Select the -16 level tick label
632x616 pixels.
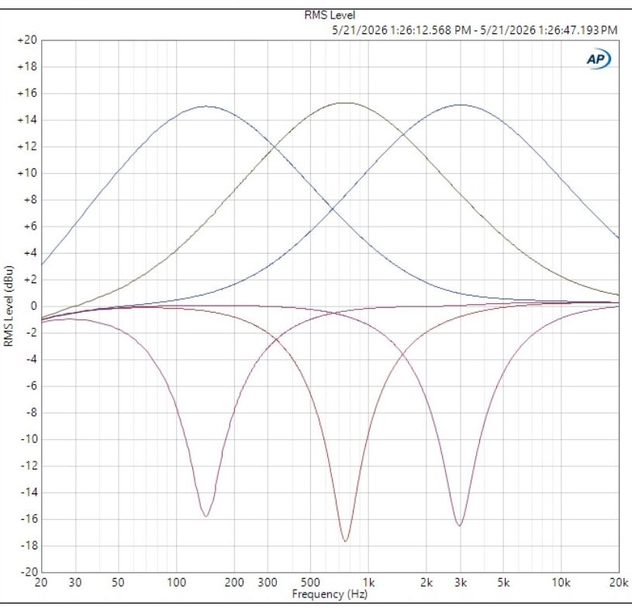pos(29,519)
